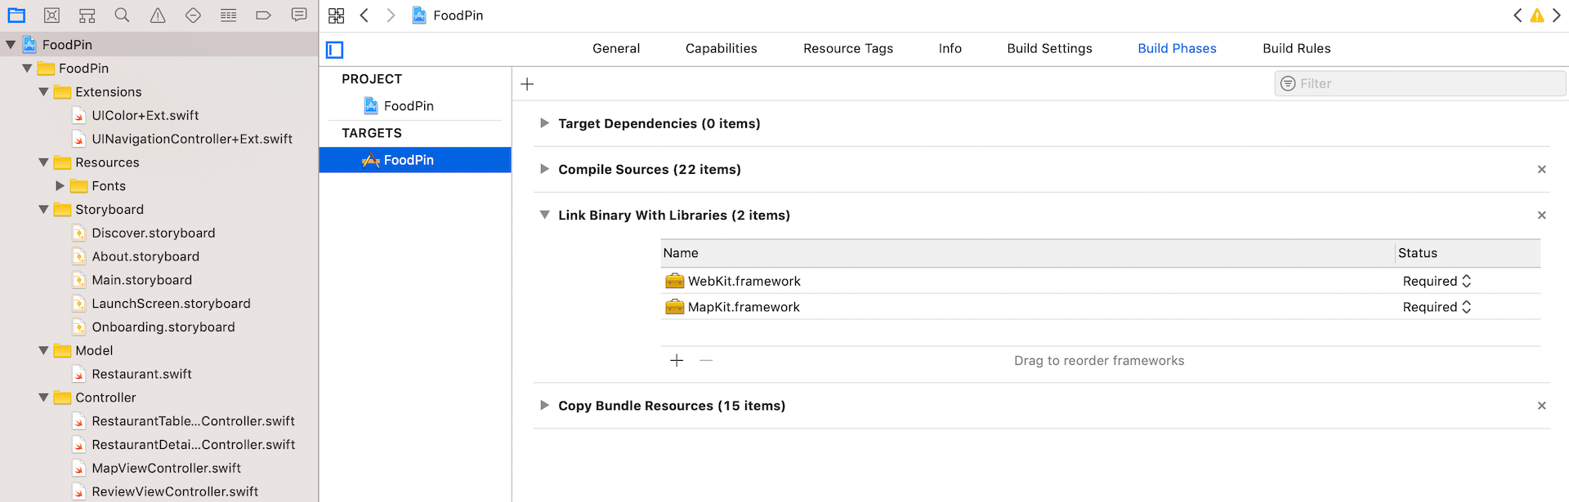Collapse Link Binary With Libraries section
Viewport: 1569px width, 502px height.
(x=544, y=215)
